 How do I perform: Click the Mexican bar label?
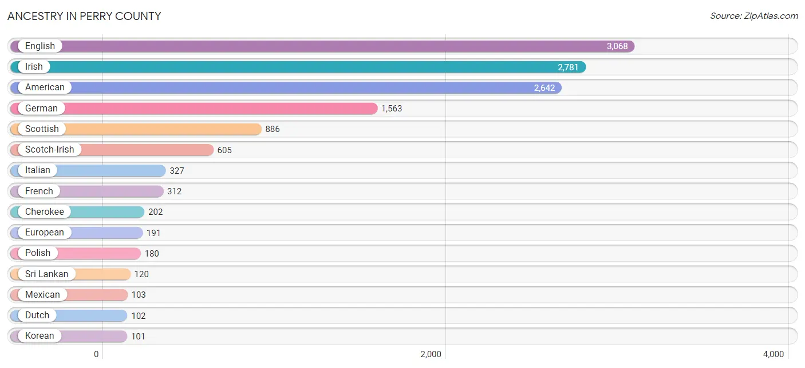pos(42,294)
